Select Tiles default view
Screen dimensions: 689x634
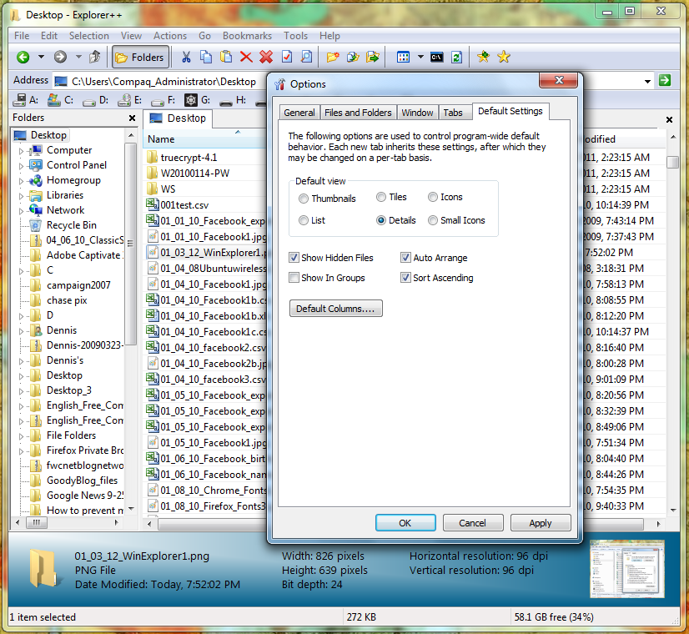(391, 197)
